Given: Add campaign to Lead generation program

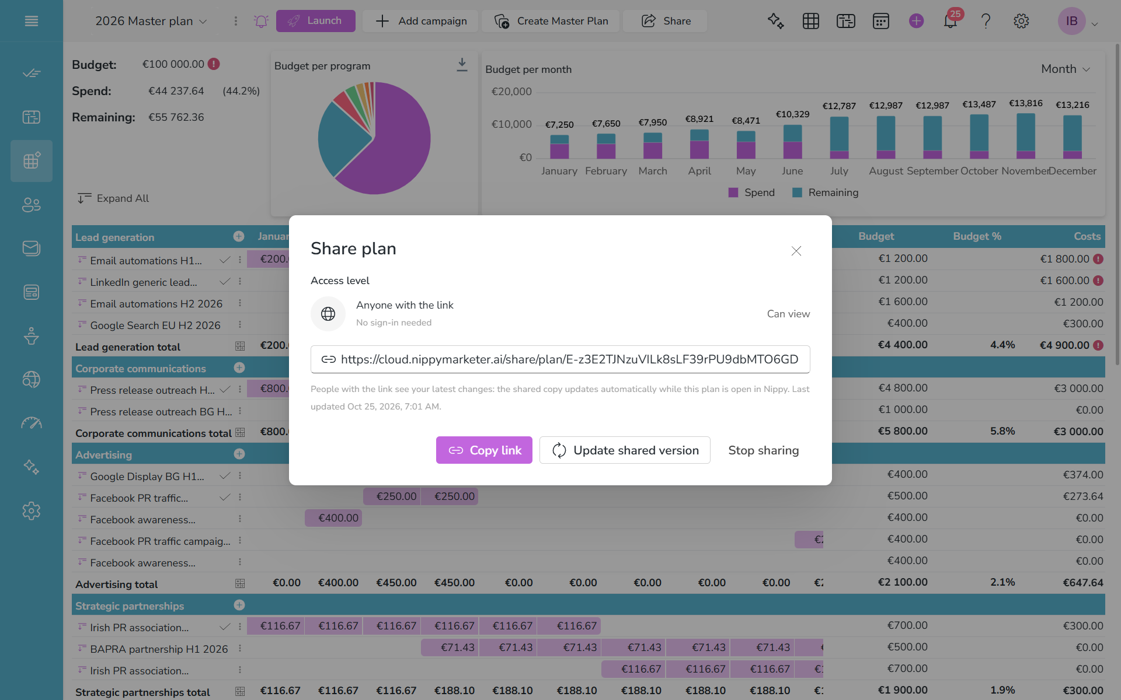Looking at the screenshot, I should coord(239,236).
